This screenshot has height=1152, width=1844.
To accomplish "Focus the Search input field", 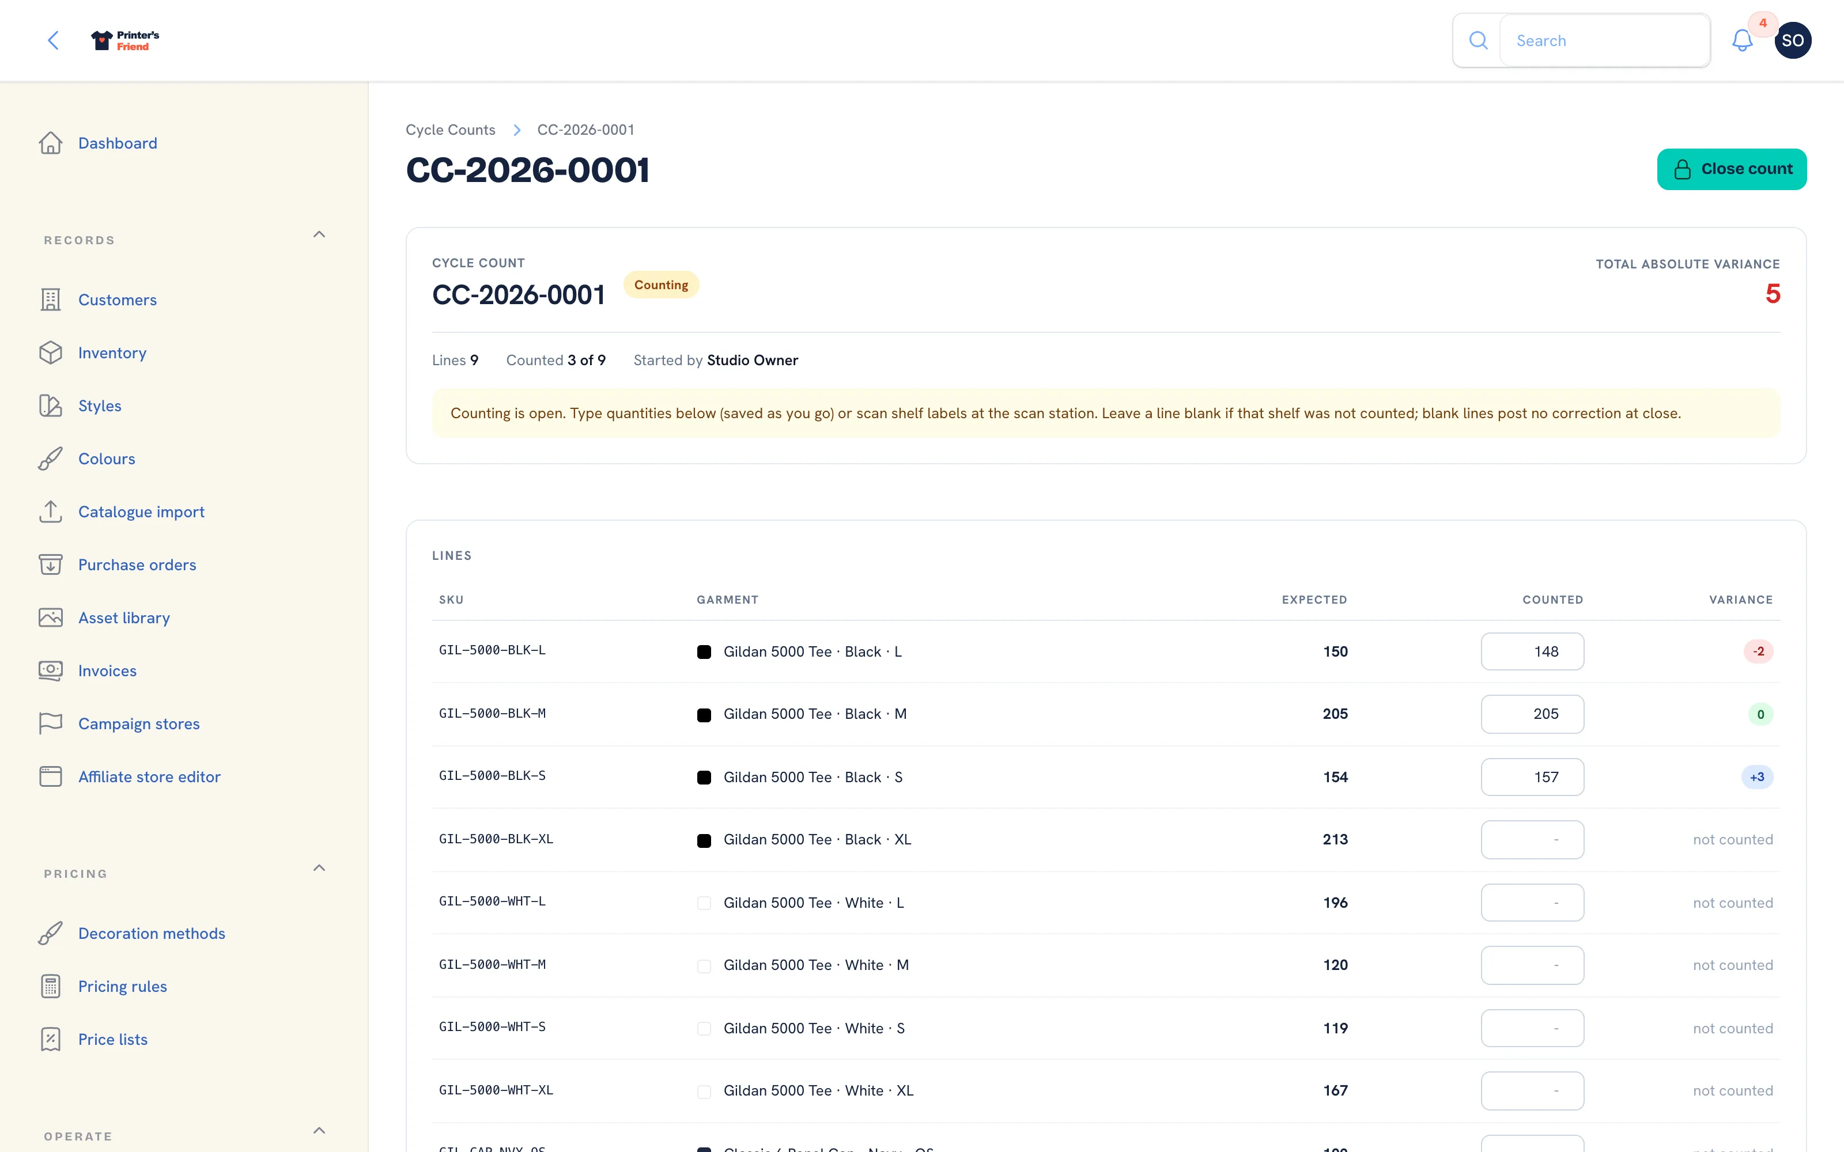I will [x=1605, y=40].
